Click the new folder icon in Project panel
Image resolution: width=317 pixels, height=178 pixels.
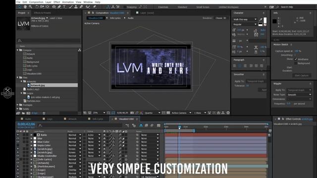coord(23,113)
